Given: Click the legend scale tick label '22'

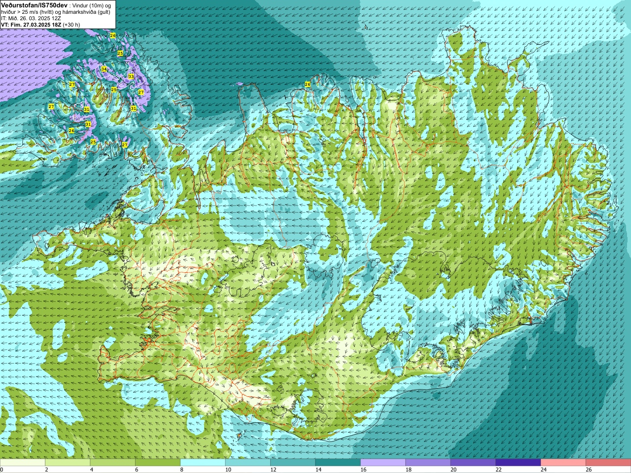Looking at the screenshot, I should click(498, 470).
